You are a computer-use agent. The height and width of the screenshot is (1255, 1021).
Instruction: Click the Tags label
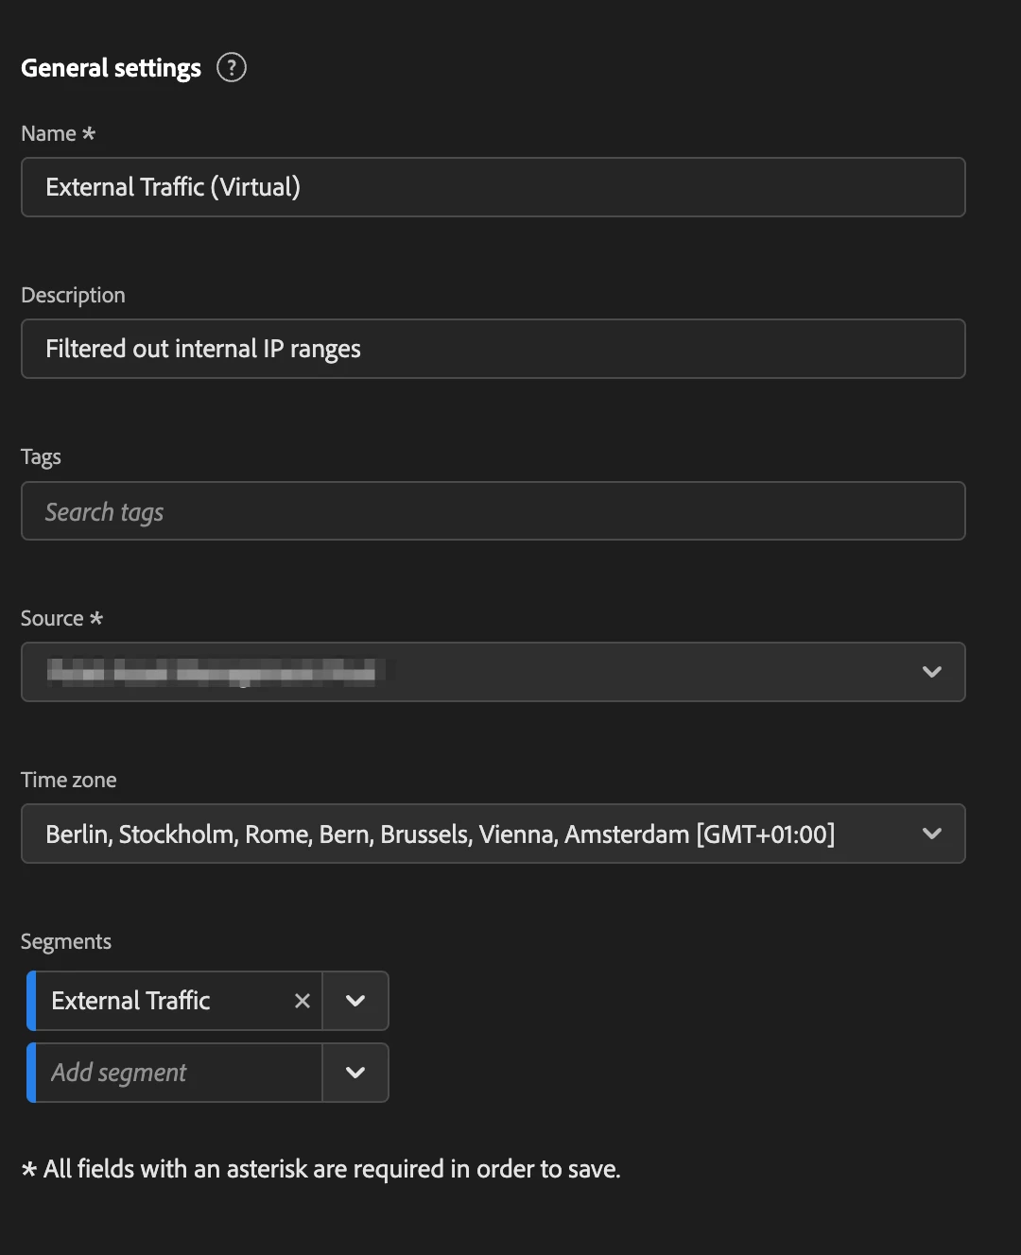(x=41, y=457)
